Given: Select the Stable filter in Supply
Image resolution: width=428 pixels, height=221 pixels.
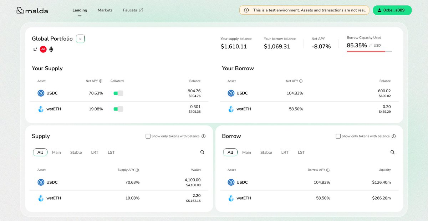Looking at the screenshot, I should (x=76, y=152).
